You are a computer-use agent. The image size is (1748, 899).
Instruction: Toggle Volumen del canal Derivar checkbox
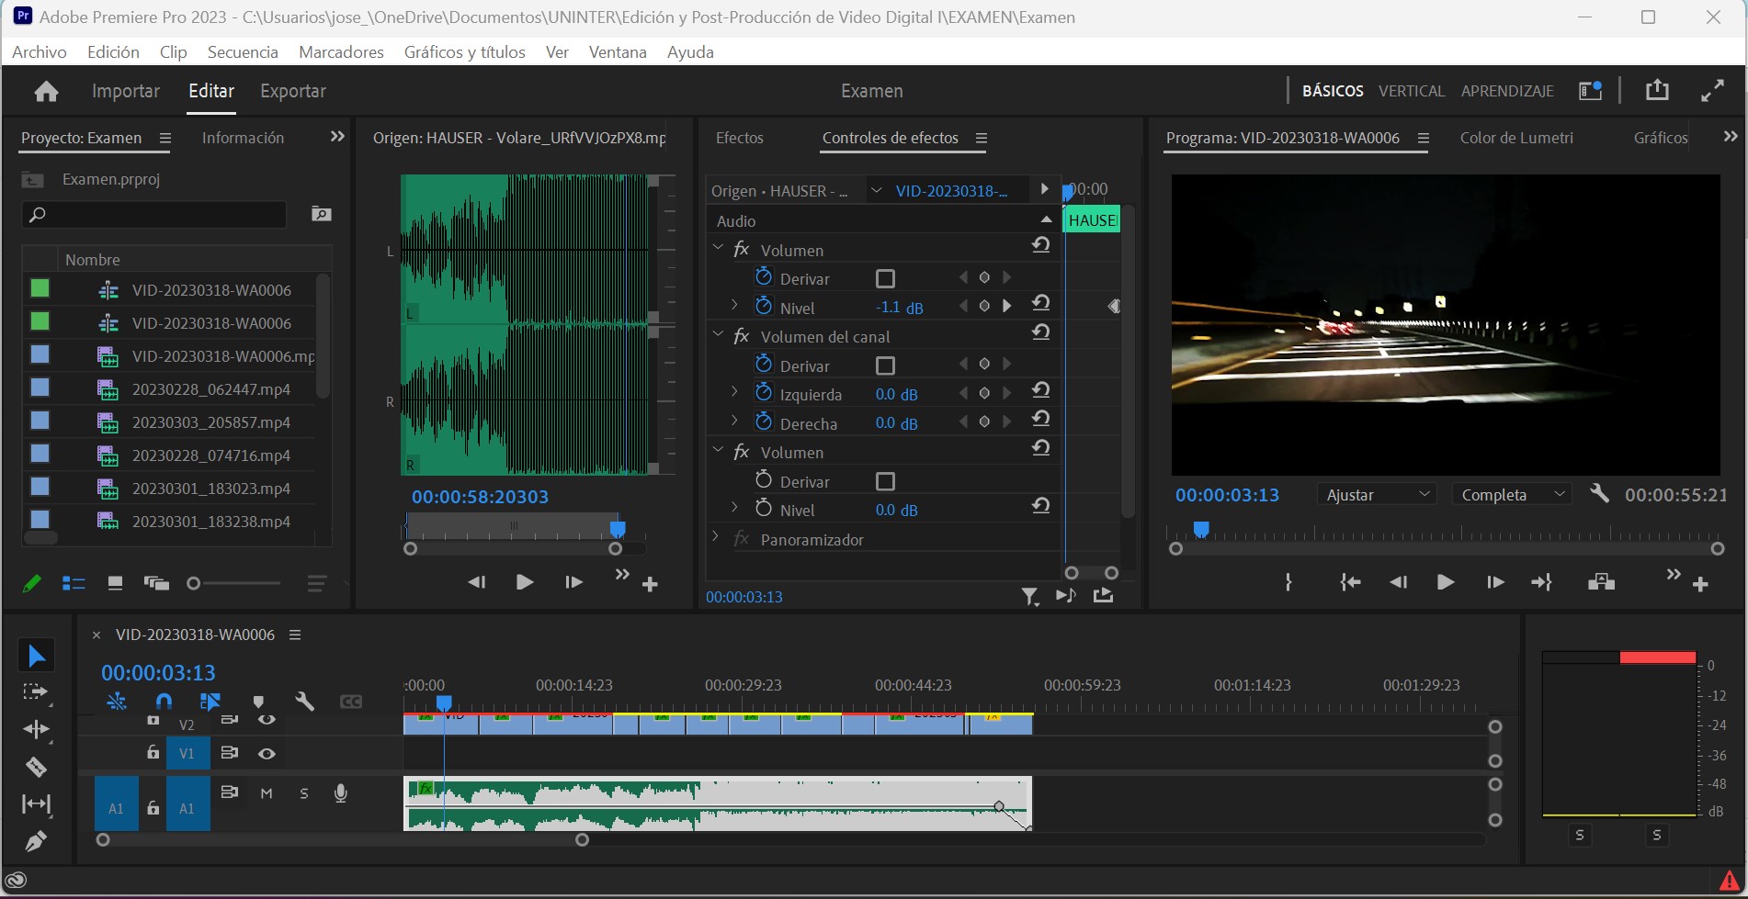(886, 365)
